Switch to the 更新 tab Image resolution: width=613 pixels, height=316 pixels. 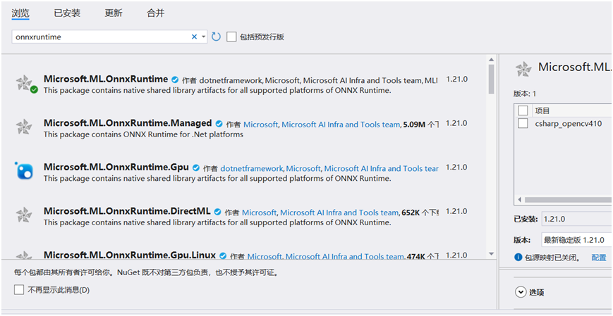tap(114, 13)
